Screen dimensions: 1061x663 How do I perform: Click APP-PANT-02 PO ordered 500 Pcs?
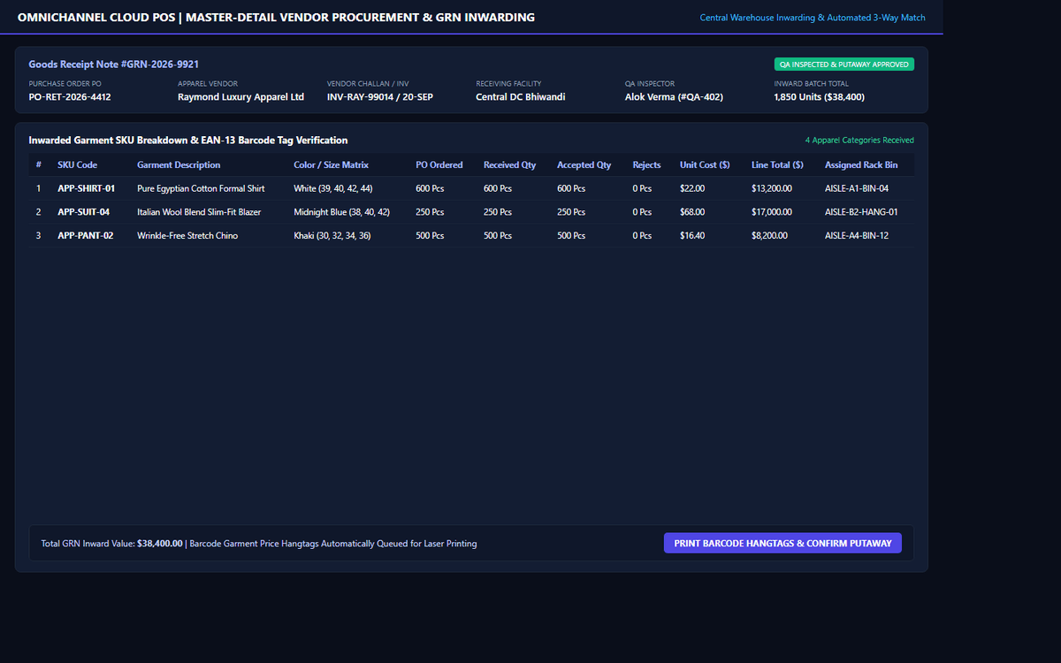pyautogui.click(x=430, y=236)
